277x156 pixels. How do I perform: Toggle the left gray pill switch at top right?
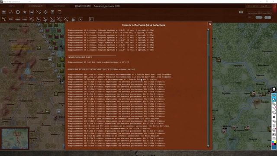[259, 17]
